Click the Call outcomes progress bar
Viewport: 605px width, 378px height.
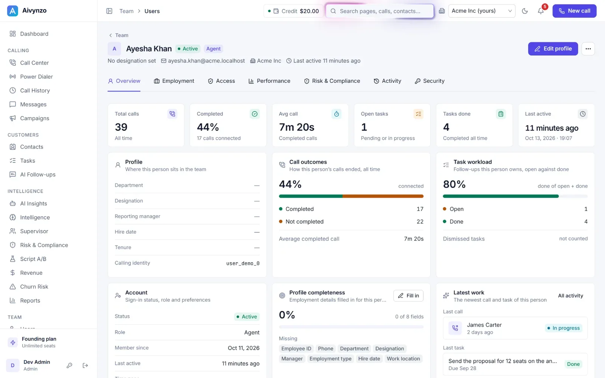351,196
